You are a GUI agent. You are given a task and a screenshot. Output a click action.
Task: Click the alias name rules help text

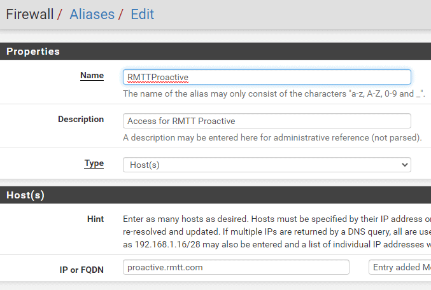274,93
